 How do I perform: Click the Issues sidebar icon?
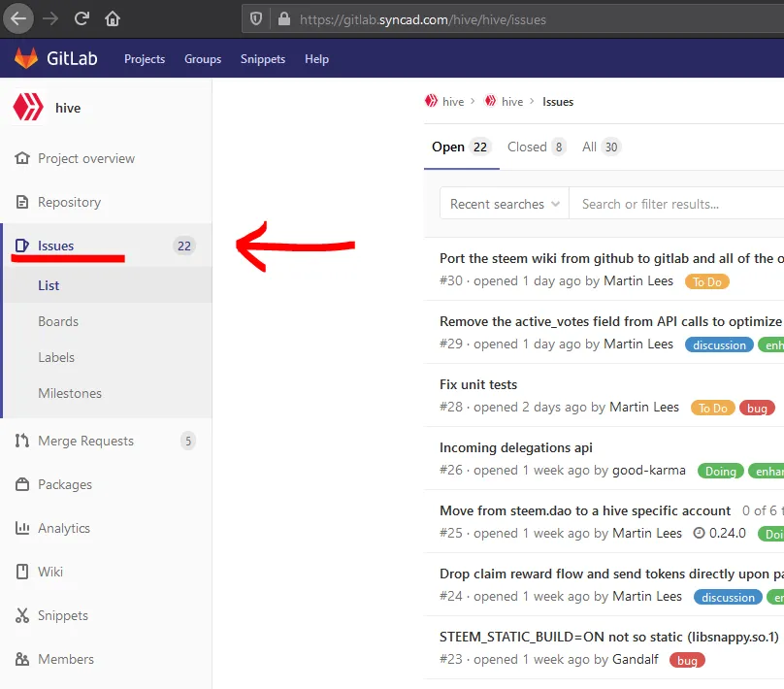coord(22,246)
